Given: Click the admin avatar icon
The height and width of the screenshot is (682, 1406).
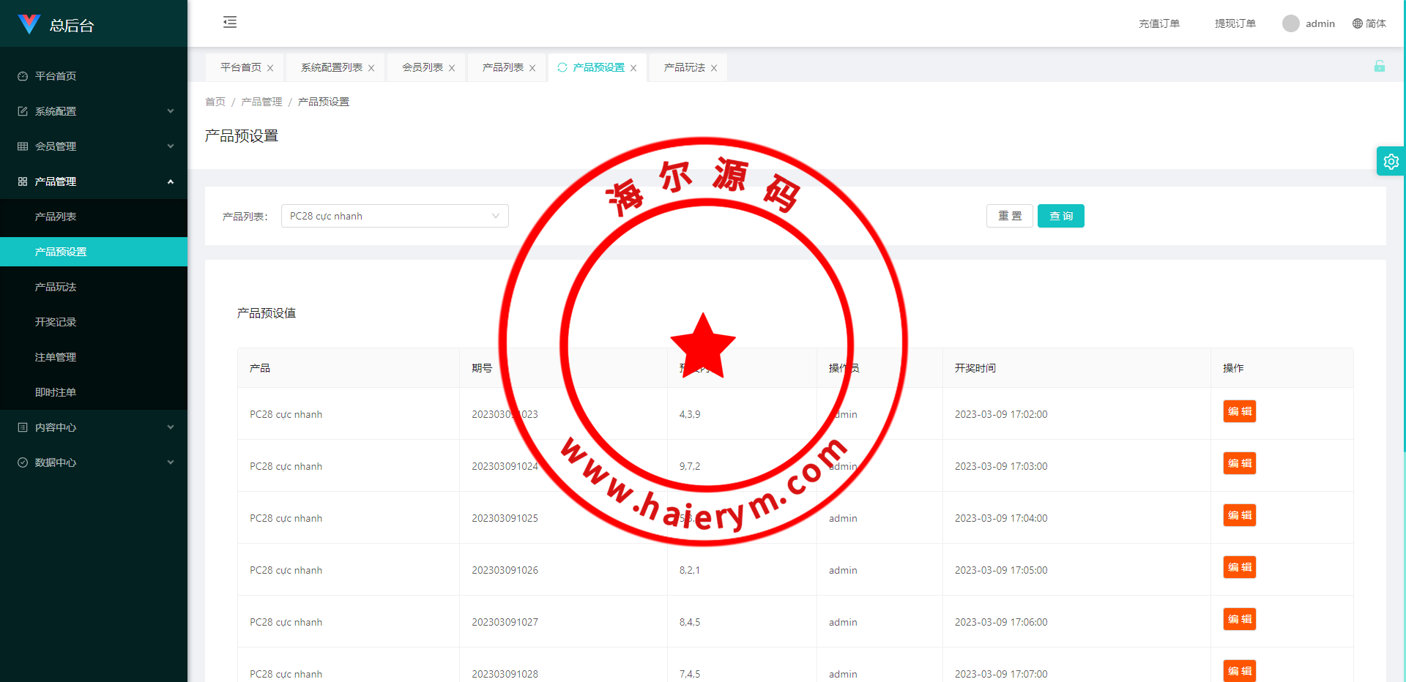Looking at the screenshot, I should coord(1290,23).
